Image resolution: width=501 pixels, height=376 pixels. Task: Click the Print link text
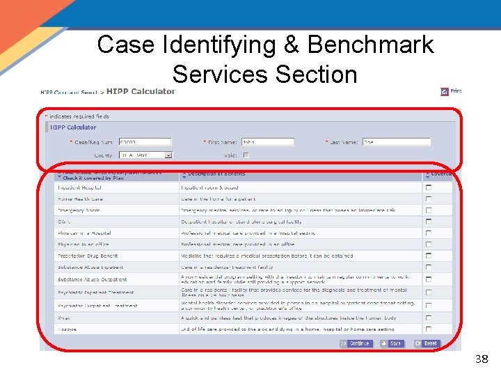(x=456, y=91)
